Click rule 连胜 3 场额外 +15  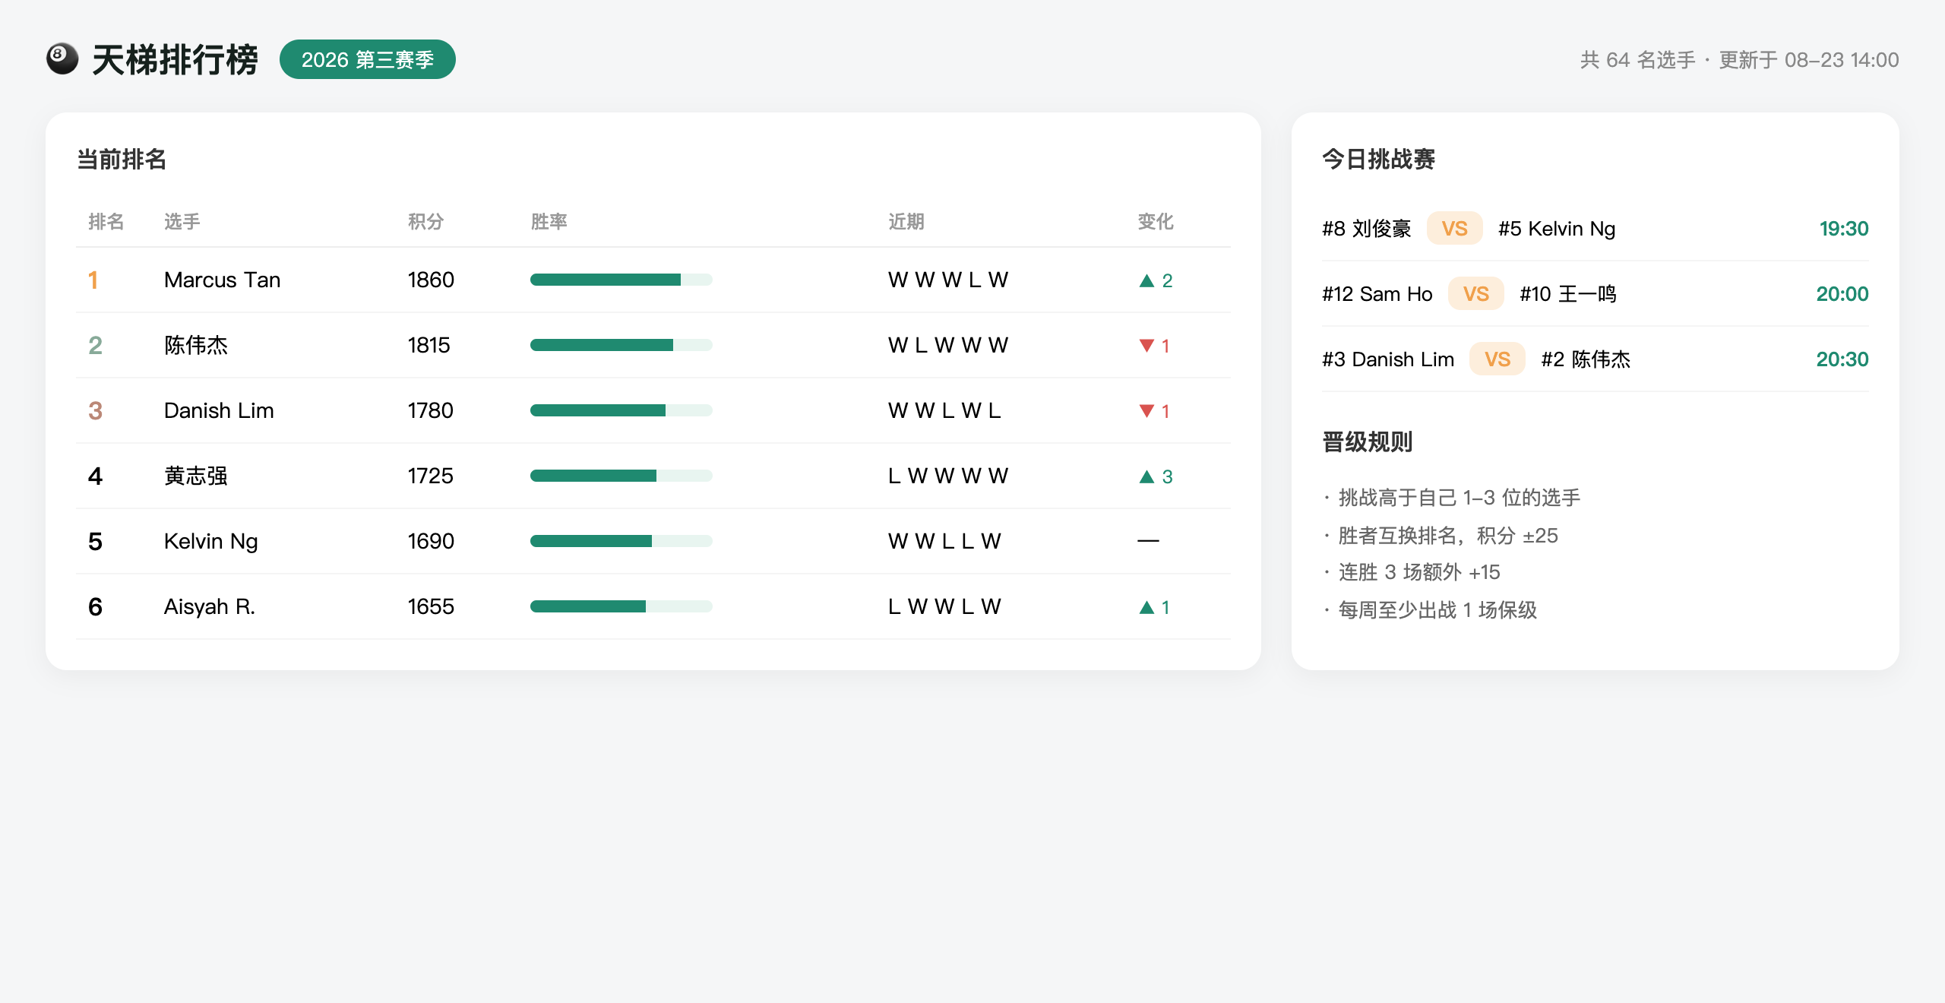(1419, 572)
